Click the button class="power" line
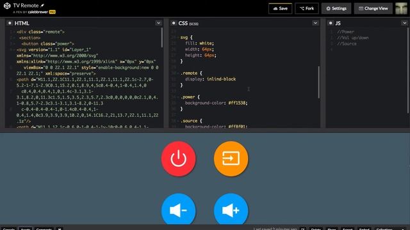This screenshot has height=230, width=410. click(x=47, y=44)
